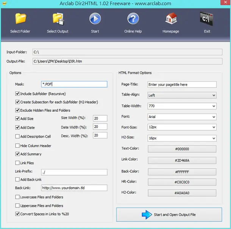Image resolution: width=231 pixels, height=229 pixels.
Task: Click the Select Folder toolbar icon
Action: [20, 19]
